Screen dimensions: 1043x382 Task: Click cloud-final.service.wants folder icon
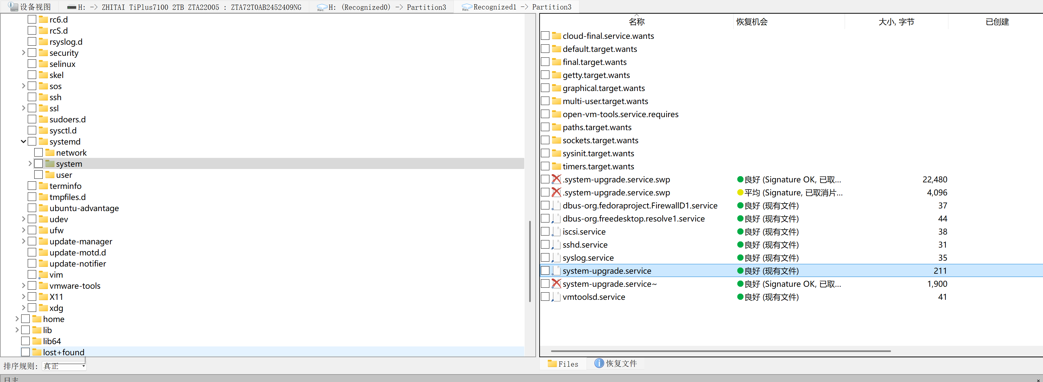(556, 36)
